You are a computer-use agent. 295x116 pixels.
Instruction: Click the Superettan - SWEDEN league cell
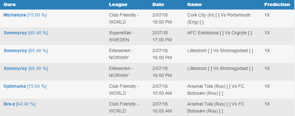click(x=121, y=36)
